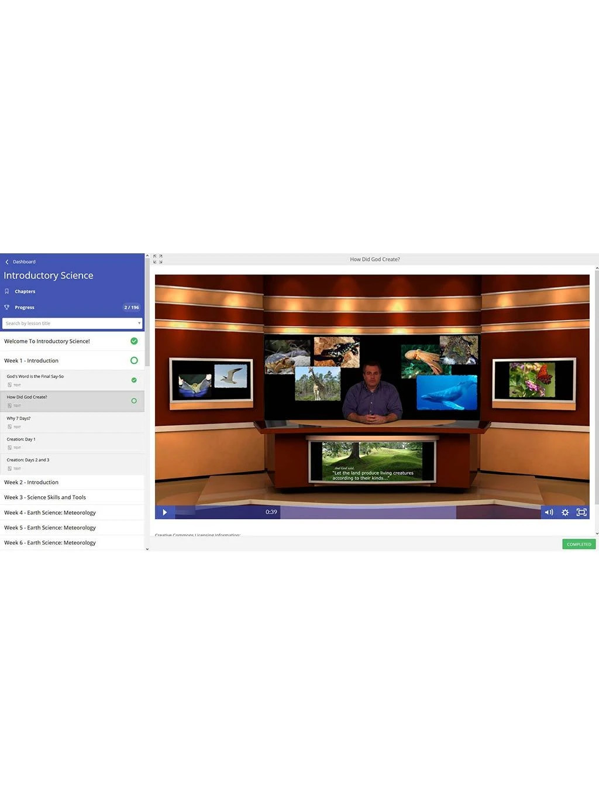Click the back arrow beside Dashboard
599x805 pixels.
pyautogui.click(x=7, y=262)
